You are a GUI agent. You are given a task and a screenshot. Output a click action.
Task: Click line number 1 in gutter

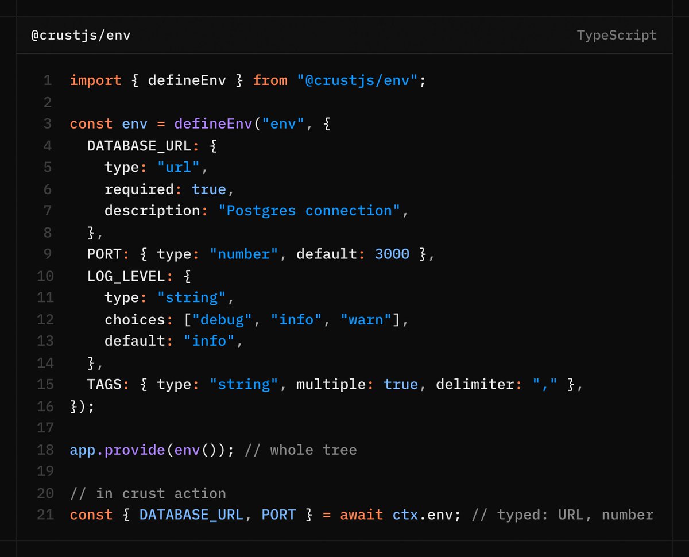(48, 80)
